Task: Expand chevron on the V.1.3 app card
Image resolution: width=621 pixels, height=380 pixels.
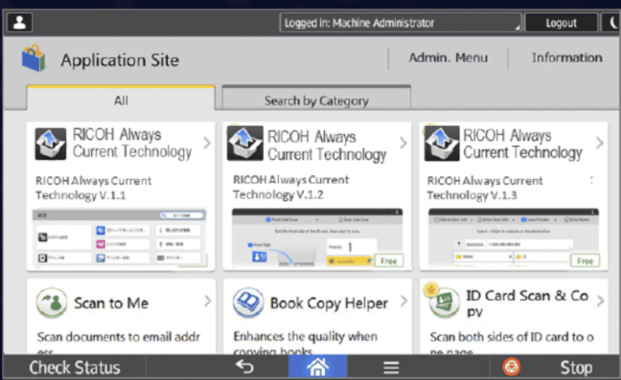Action: click(x=600, y=143)
